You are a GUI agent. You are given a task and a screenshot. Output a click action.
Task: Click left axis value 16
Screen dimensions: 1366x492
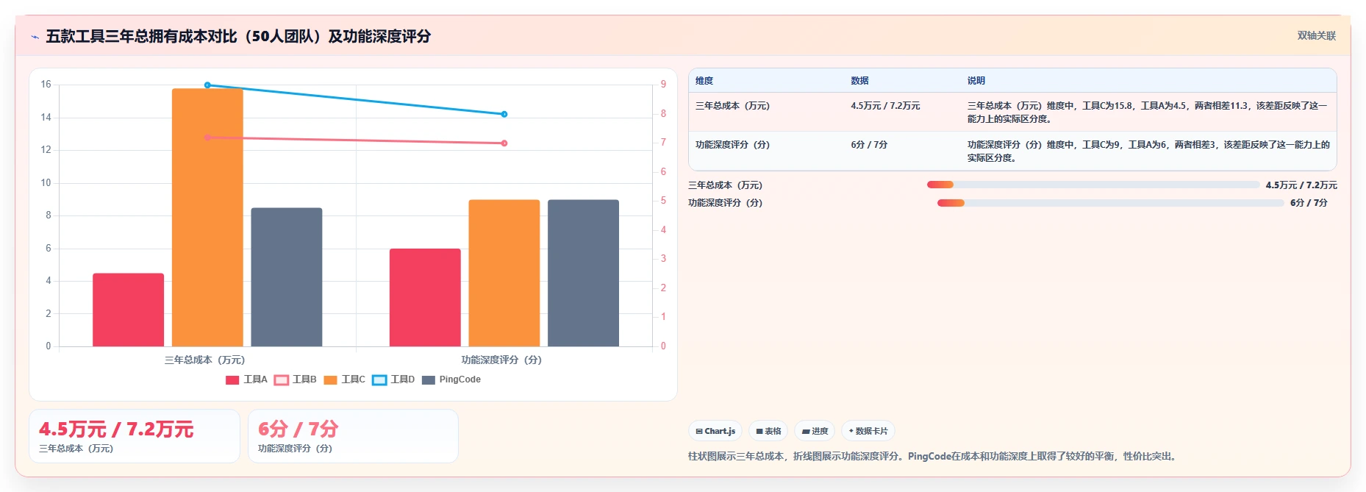(46, 85)
